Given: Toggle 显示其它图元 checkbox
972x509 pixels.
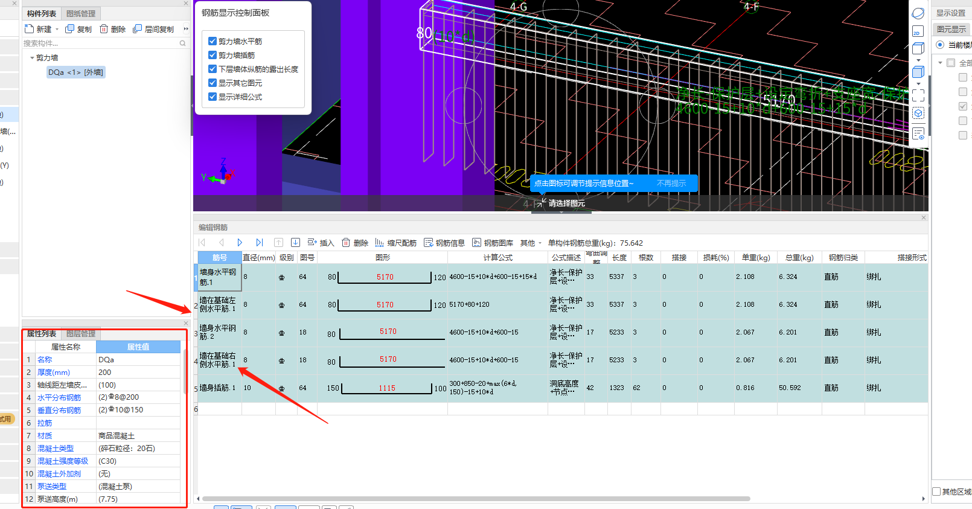Looking at the screenshot, I should click(213, 83).
